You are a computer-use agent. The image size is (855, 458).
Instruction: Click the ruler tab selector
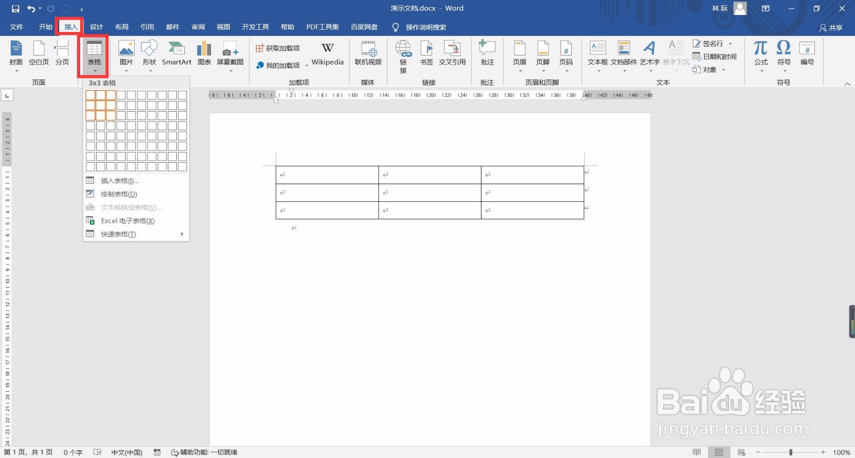(x=7, y=96)
